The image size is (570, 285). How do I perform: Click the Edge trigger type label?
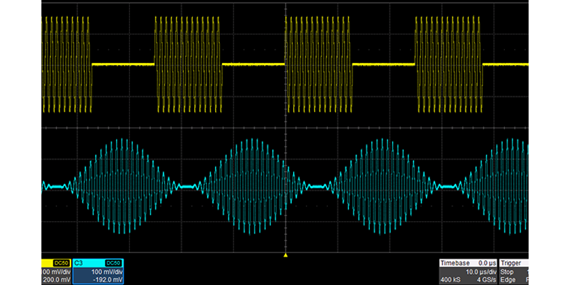click(x=510, y=279)
